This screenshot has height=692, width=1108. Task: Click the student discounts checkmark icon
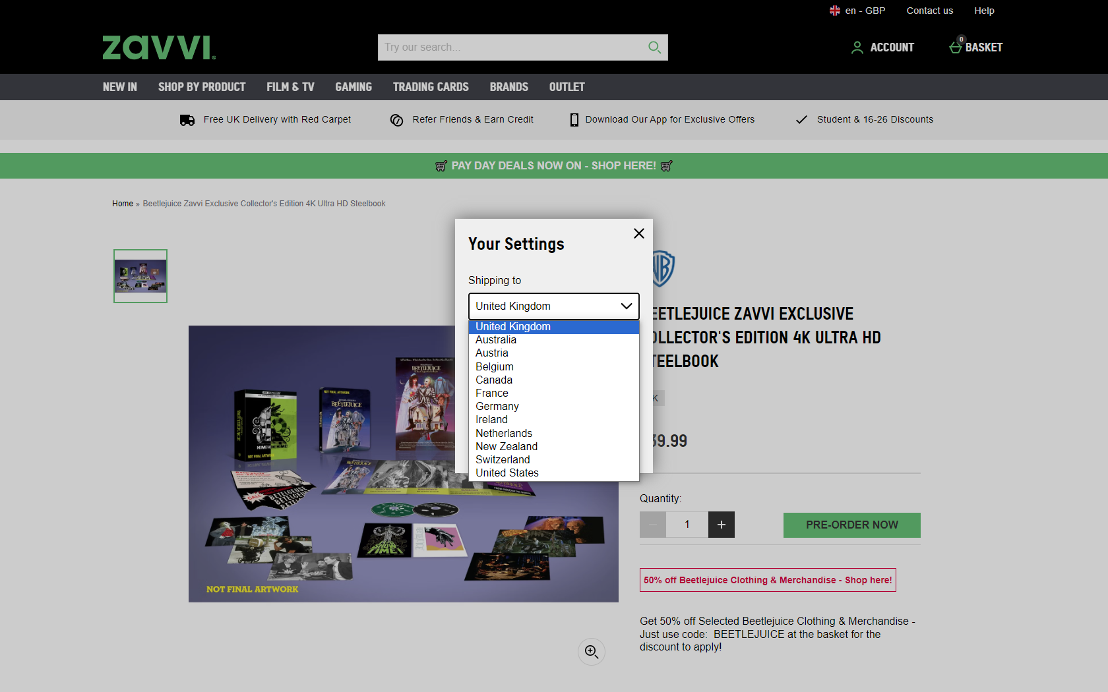click(801, 120)
